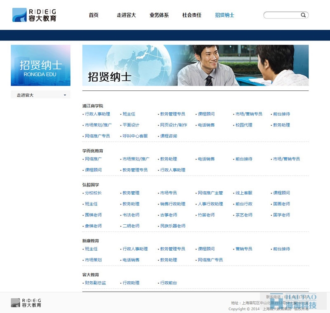This screenshot has height=313, width=330.
Task: Open the 社会责任 navigation item
Action: click(x=192, y=15)
